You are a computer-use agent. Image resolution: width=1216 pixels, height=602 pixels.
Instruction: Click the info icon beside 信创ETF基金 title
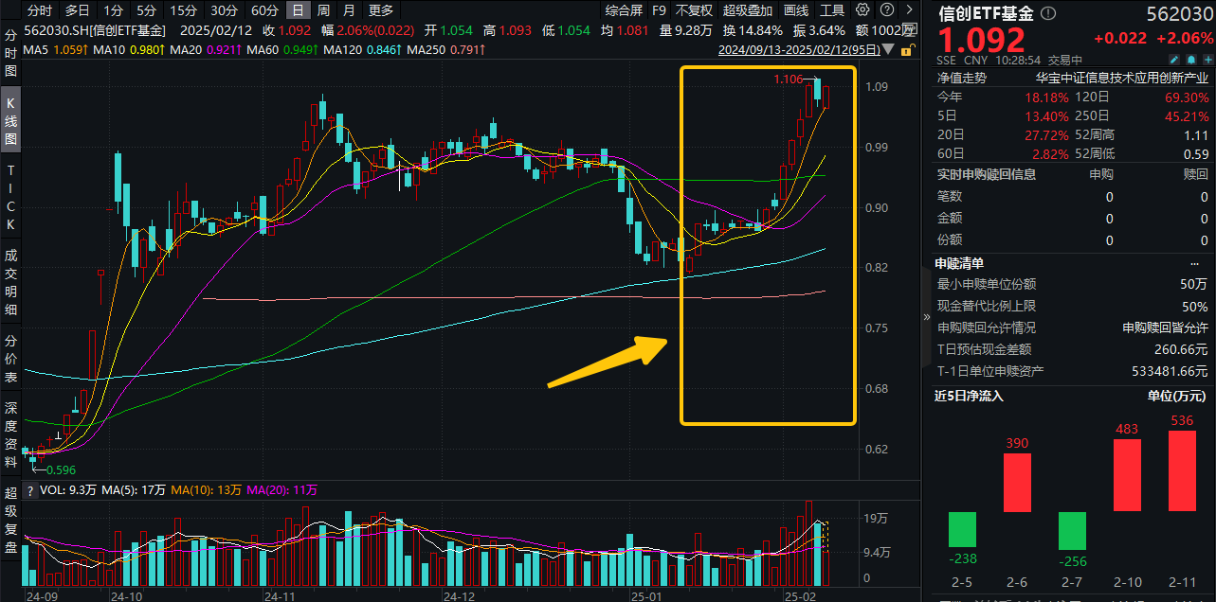[x=1047, y=14]
